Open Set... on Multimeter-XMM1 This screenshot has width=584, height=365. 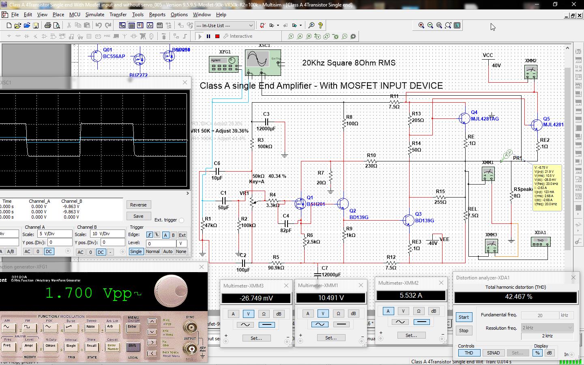[331, 337]
